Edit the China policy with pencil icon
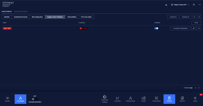The image size is (203, 106). 194,28
